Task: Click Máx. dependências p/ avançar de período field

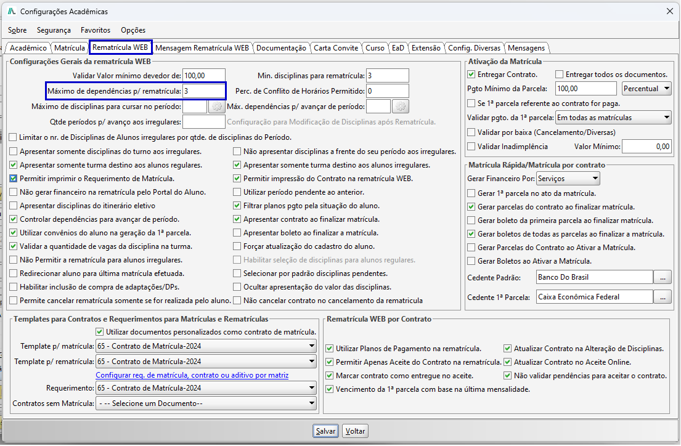Action: [x=378, y=107]
